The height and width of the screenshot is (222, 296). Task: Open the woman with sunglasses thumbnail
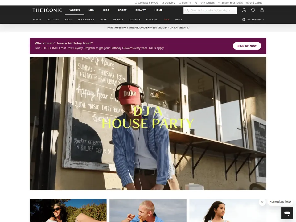pos(68,210)
